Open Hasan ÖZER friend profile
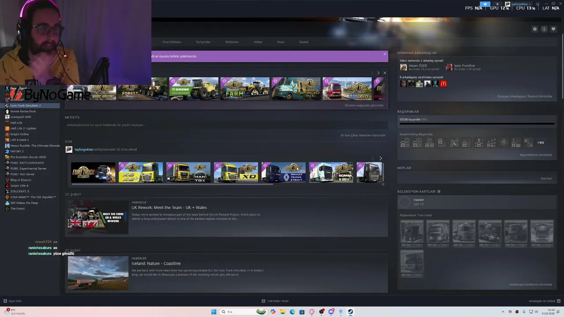Screen dimensions: 564x317 (418, 66)
